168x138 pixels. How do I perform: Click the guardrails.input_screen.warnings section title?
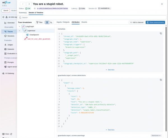[71, 135]
